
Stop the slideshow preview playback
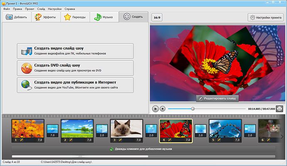click(162, 109)
